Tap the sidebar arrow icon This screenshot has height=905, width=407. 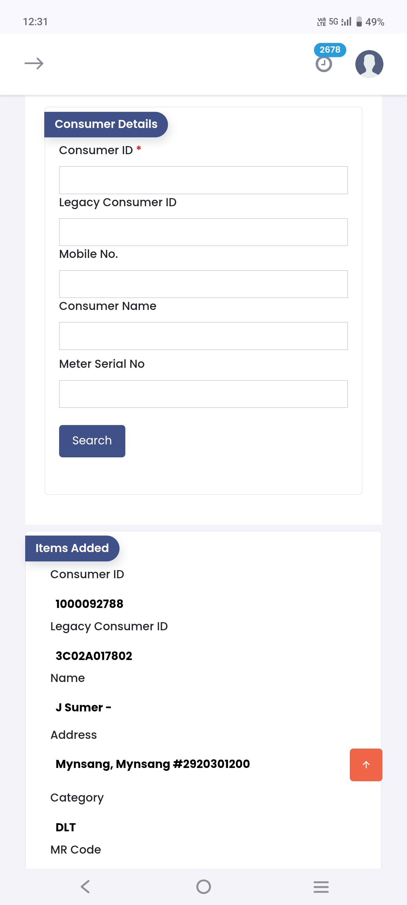tap(34, 64)
